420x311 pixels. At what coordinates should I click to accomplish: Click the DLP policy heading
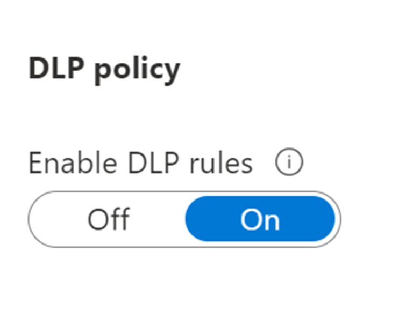click(x=104, y=69)
